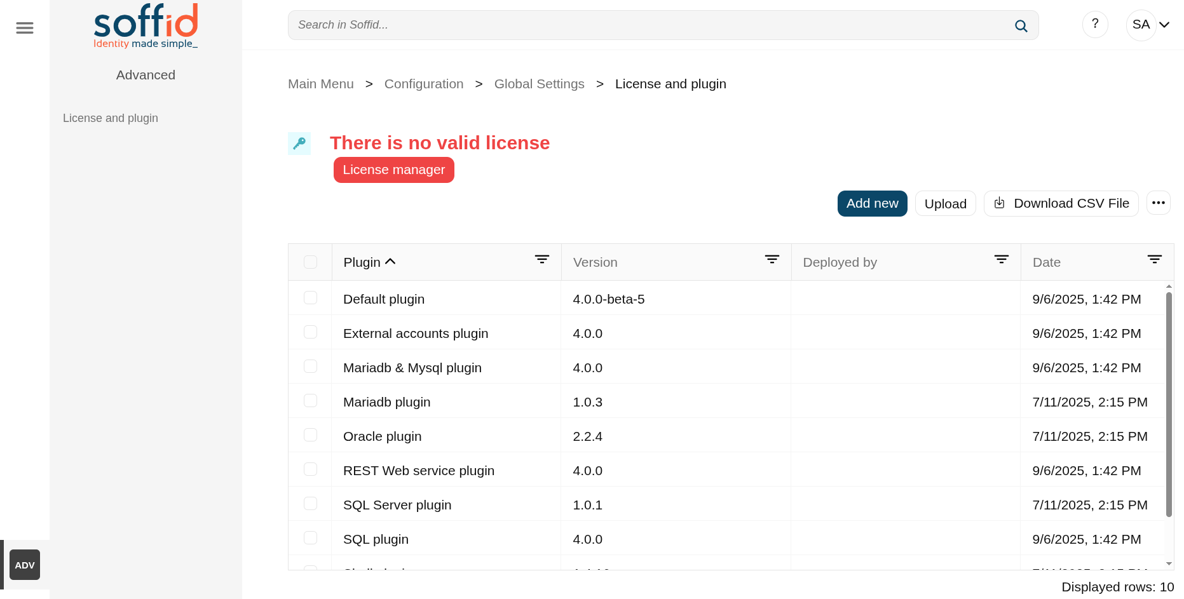This screenshot has height=599, width=1184.
Task: Toggle Plugin column sort order arrow
Action: coord(390,261)
